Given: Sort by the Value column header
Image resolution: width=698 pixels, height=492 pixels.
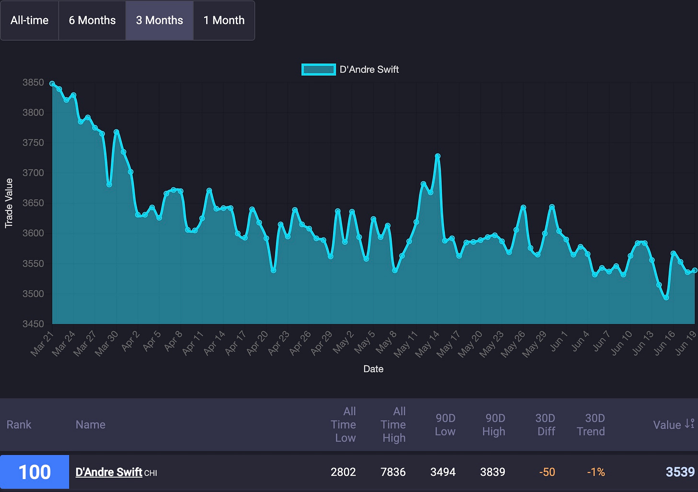Looking at the screenshot, I should point(667,425).
